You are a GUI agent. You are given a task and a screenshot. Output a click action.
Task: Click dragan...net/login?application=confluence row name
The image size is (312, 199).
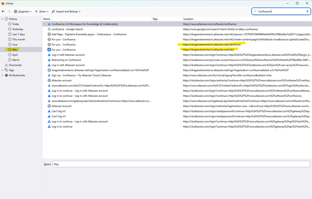point(100,70)
